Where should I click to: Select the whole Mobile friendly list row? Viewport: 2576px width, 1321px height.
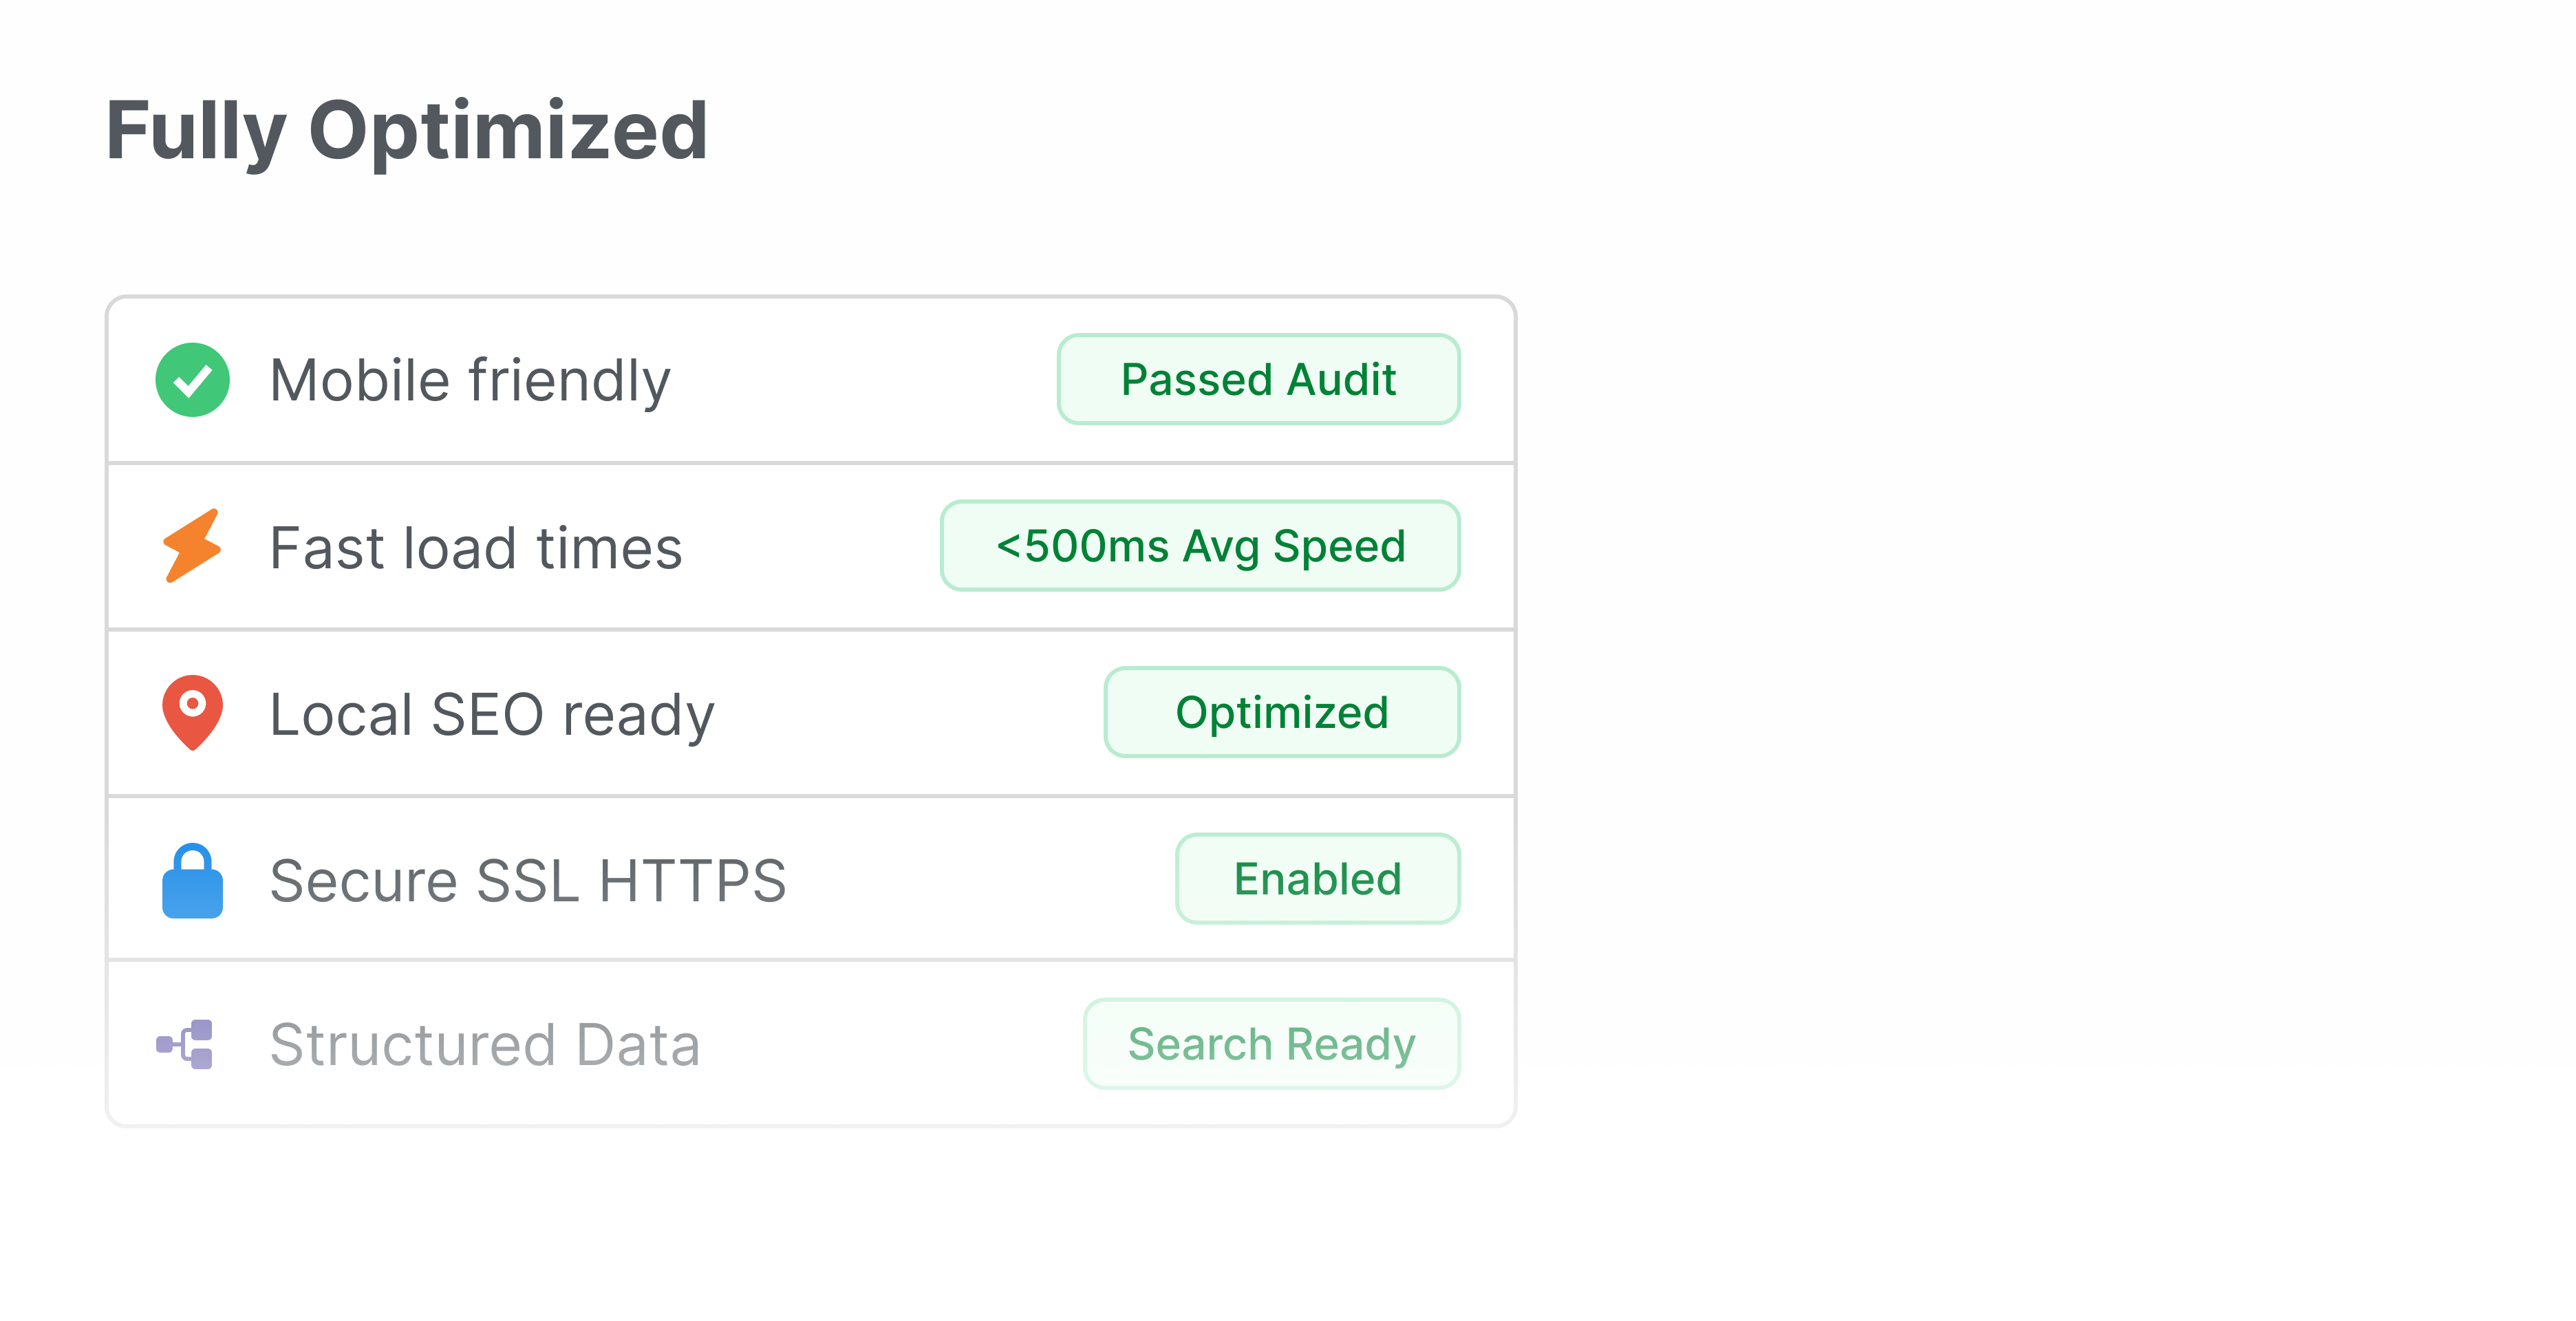tap(860, 381)
